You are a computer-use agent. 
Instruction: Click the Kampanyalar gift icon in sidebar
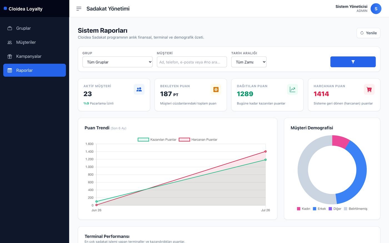point(10,56)
